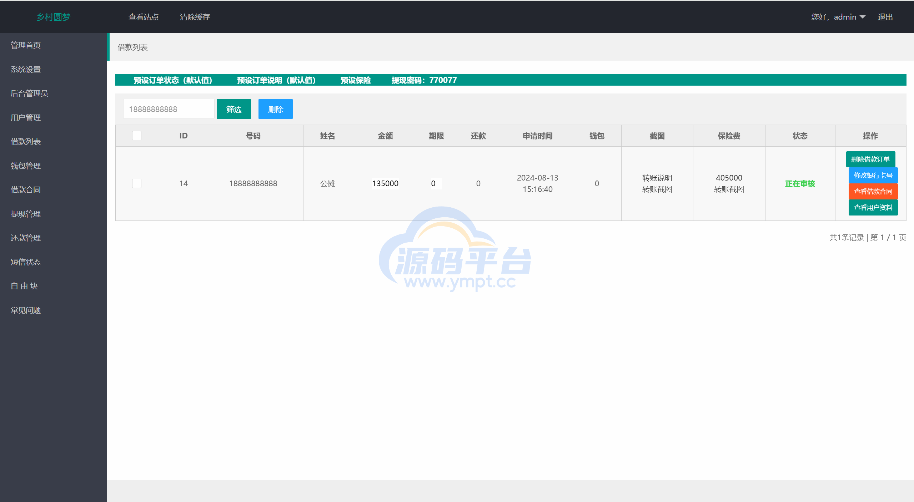Click the 操作 column header

870,136
